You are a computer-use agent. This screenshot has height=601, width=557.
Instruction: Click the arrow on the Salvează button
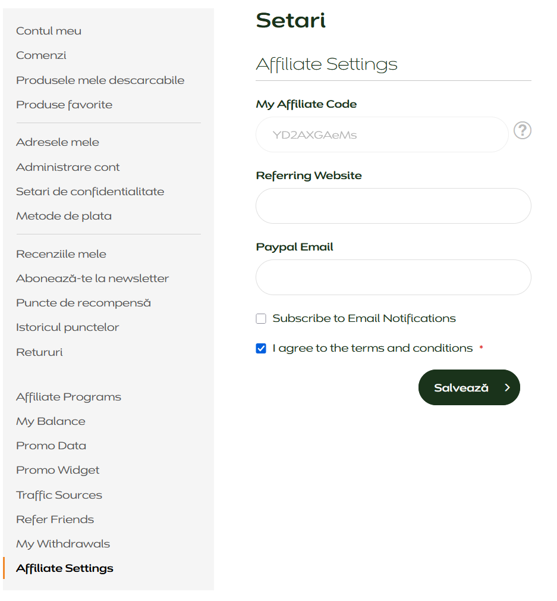507,387
